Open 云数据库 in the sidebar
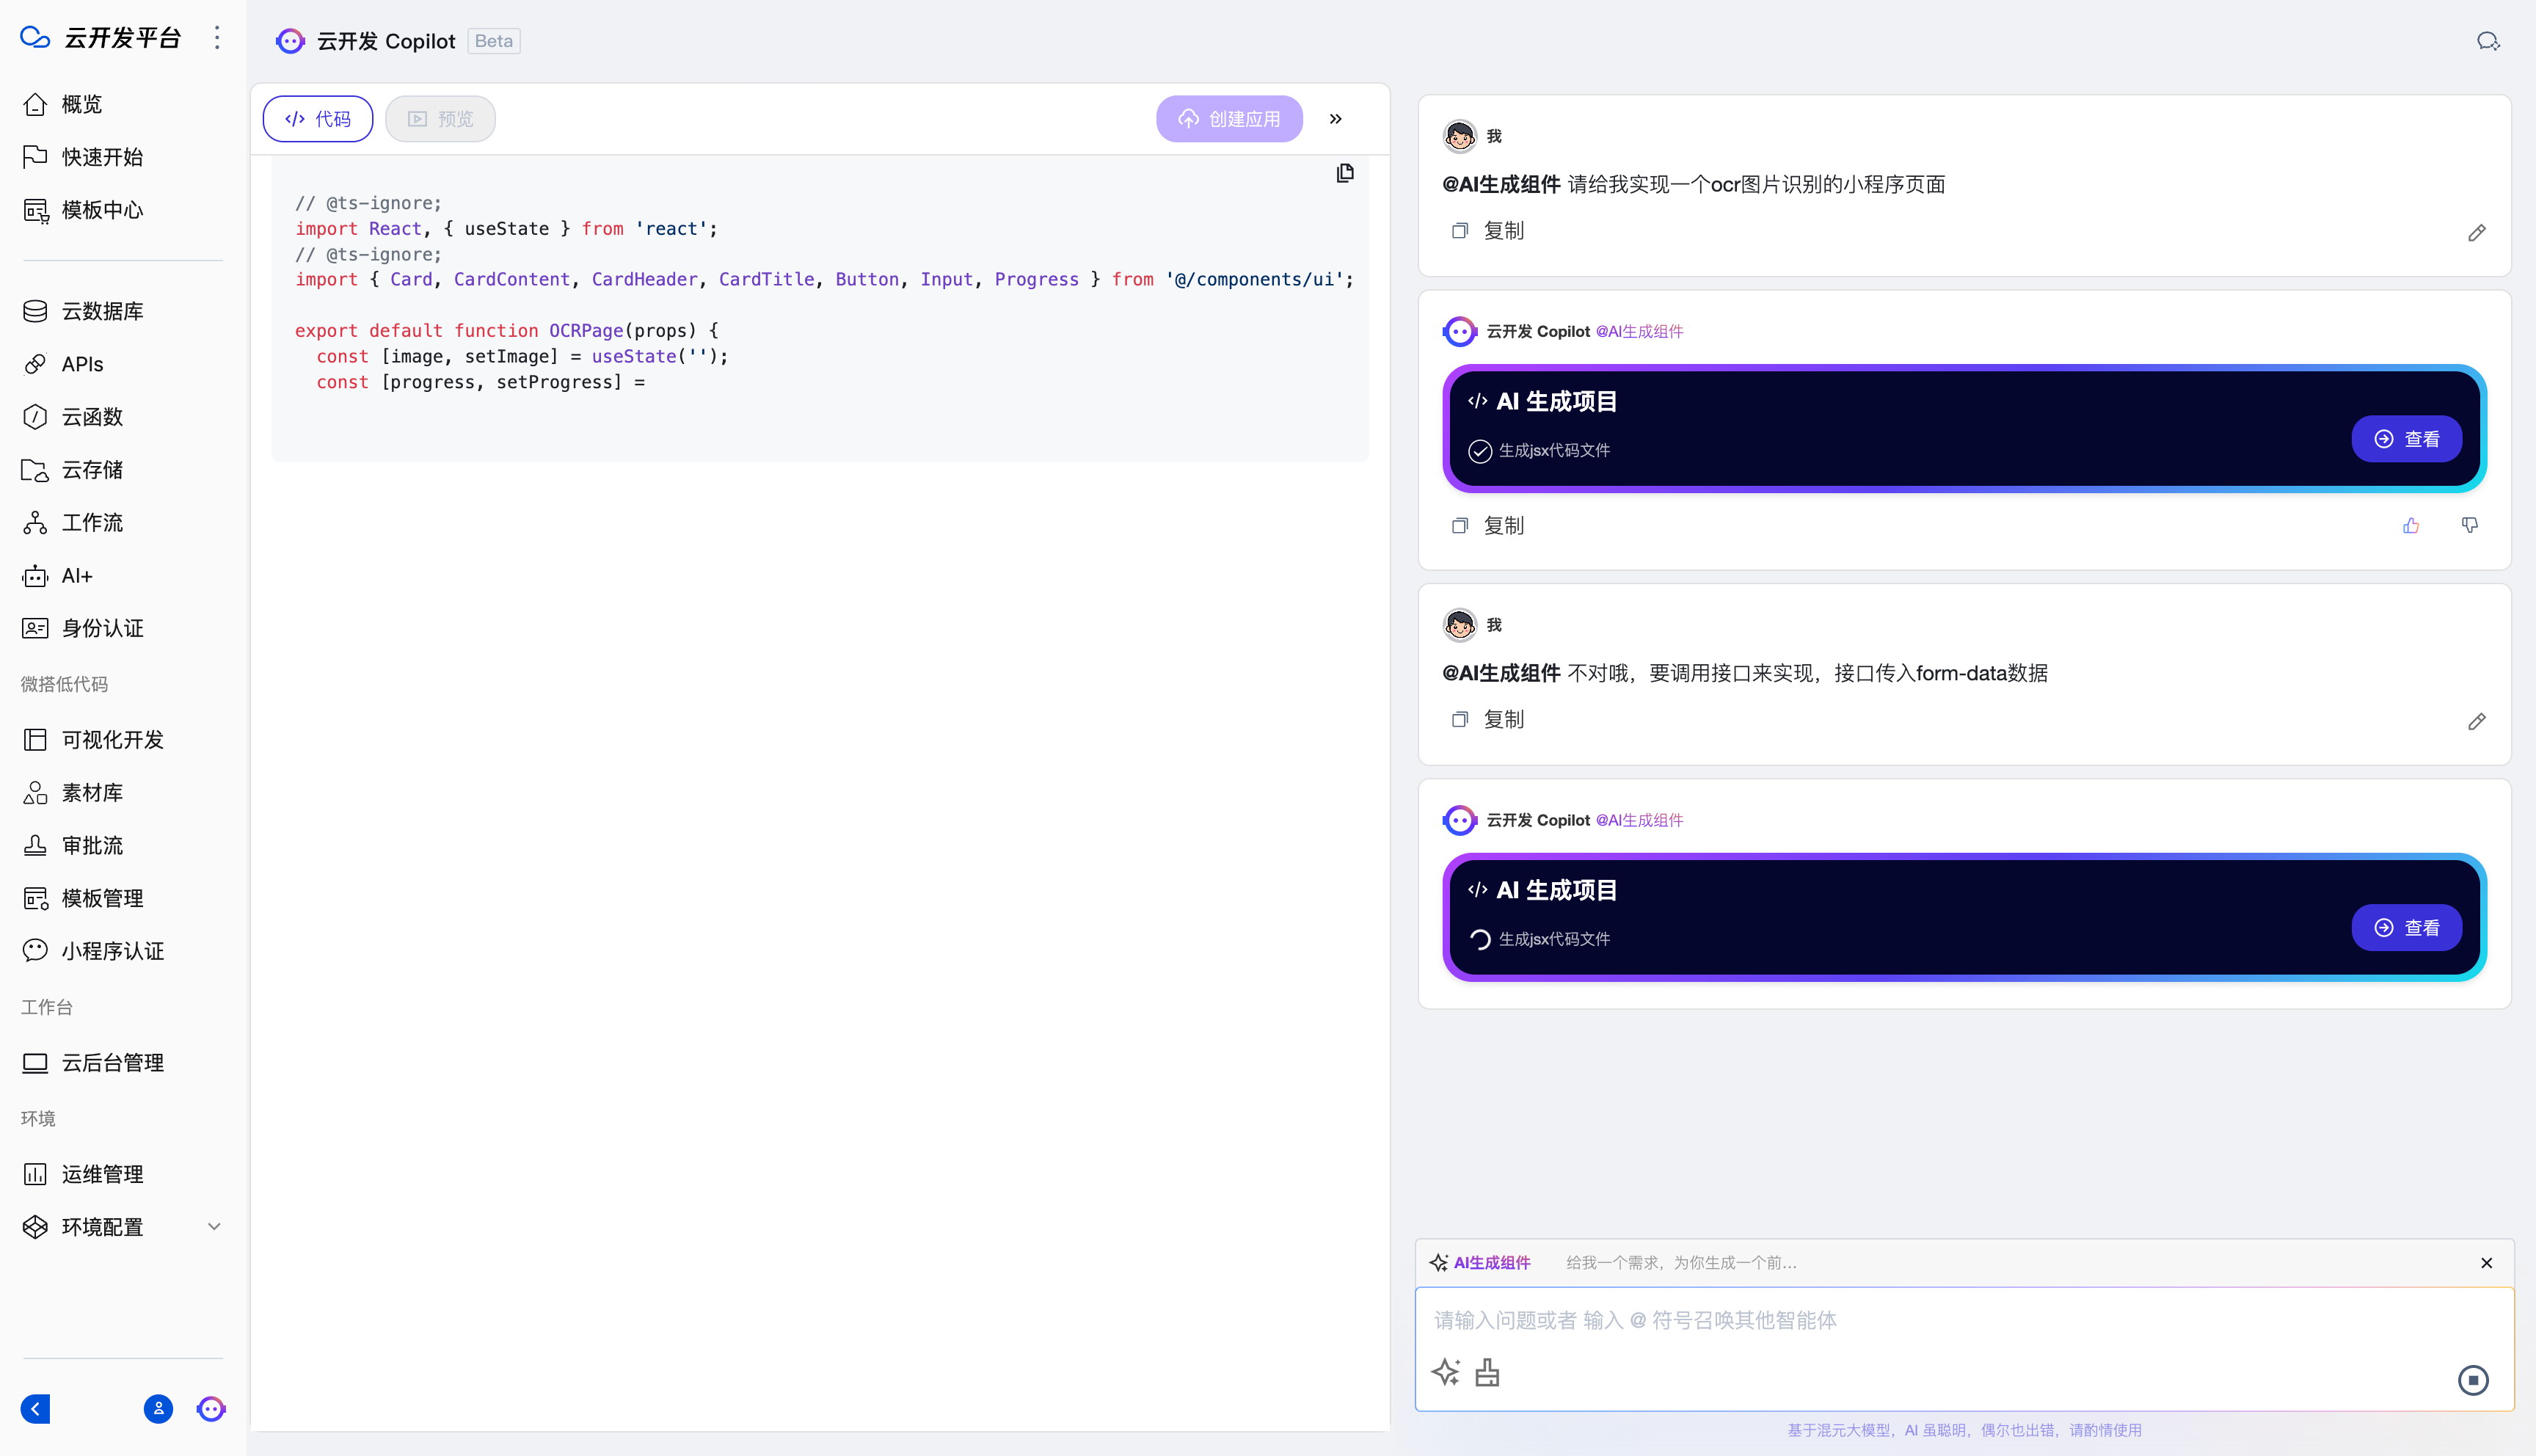The height and width of the screenshot is (1456, 2536). (x=102, y=311)
